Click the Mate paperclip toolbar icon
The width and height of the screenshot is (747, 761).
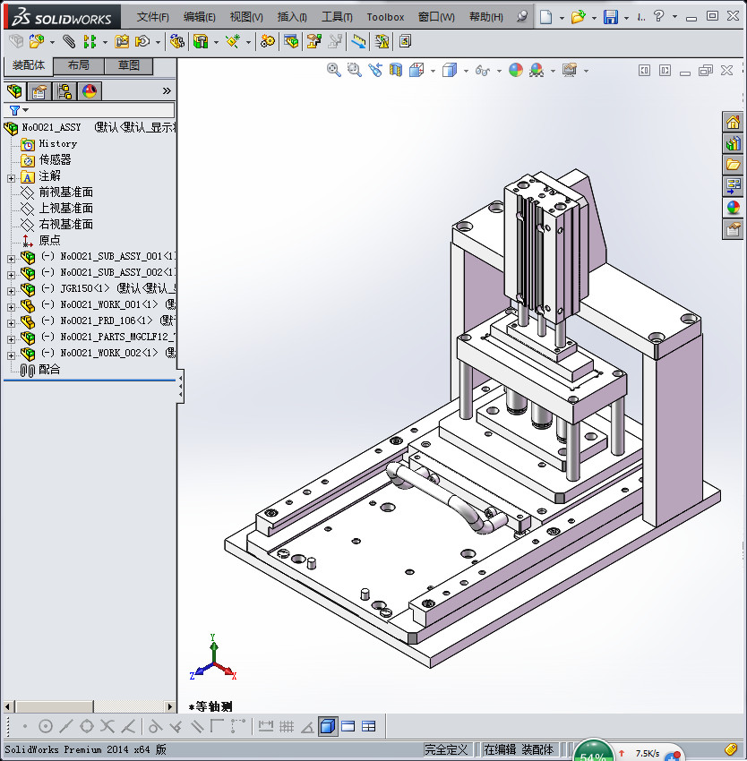click(69, 42)
